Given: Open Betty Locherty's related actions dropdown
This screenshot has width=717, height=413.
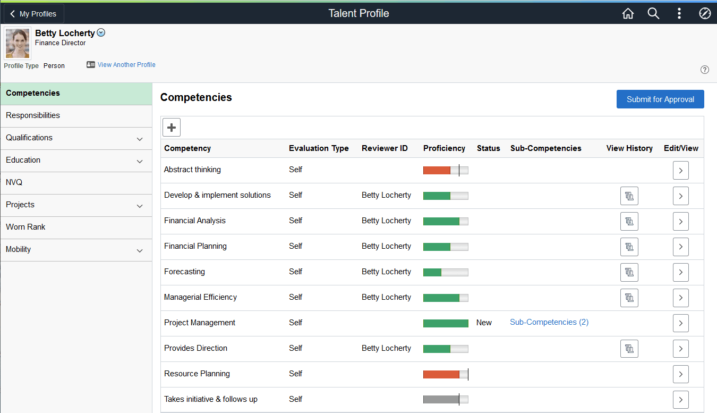Looking at the screenshot, I should tap(101, 32).
